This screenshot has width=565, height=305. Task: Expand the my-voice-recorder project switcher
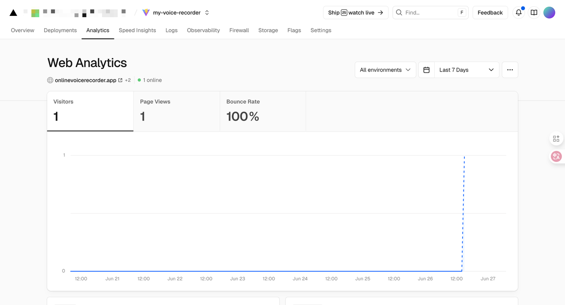(207, 13)
